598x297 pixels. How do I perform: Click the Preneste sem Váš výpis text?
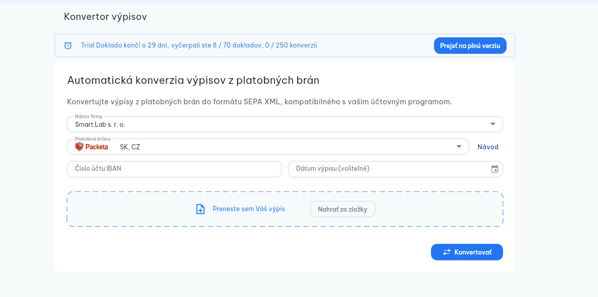coord(249,209)
